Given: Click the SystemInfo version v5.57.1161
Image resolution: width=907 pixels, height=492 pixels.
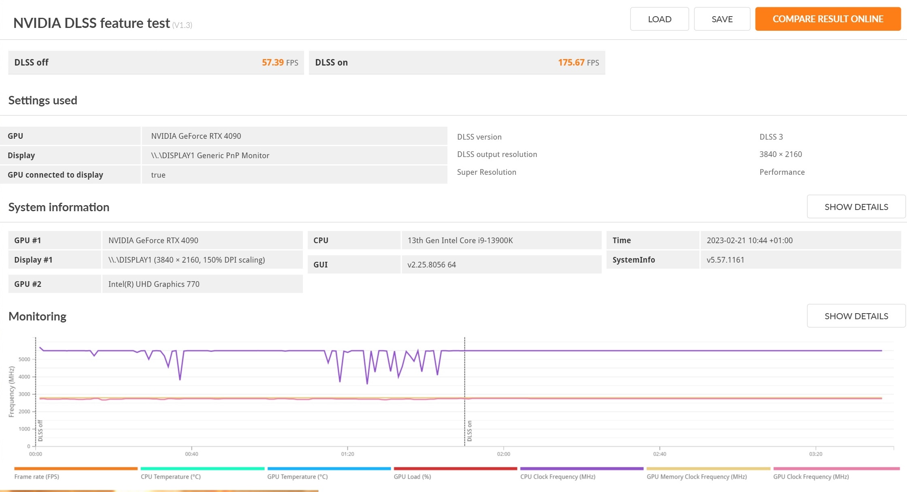Looking at the screenshot, I should point(725,260).
